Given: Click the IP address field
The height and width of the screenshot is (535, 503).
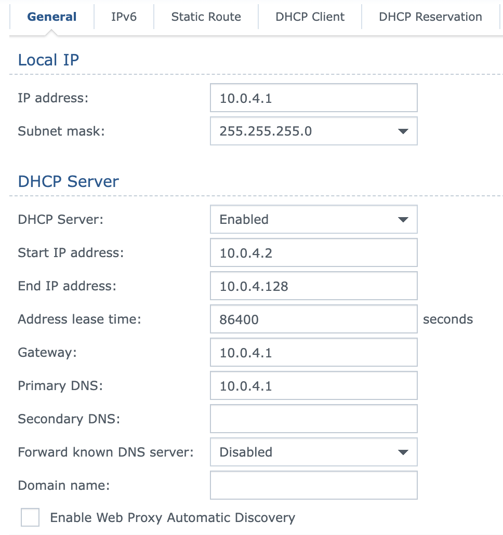Looking at the screenshot, I should point(313,98).
